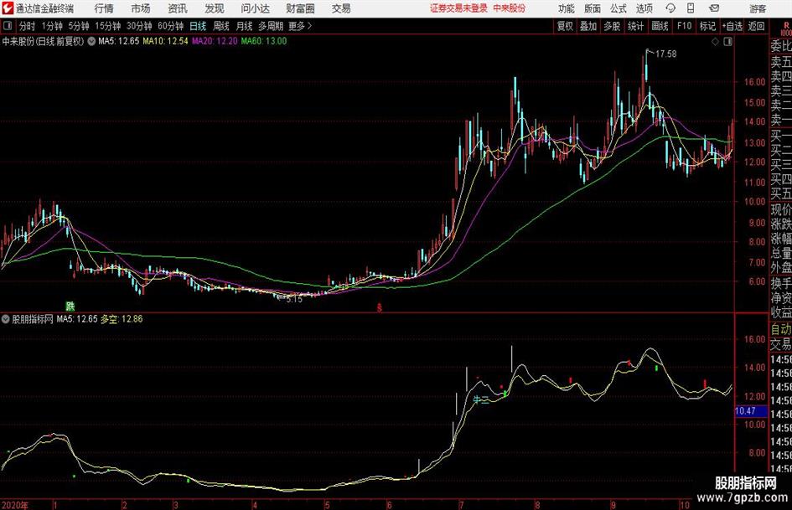The image size is (792, 510).
Task: Click the 5.15 low price label
Action: 294,299
